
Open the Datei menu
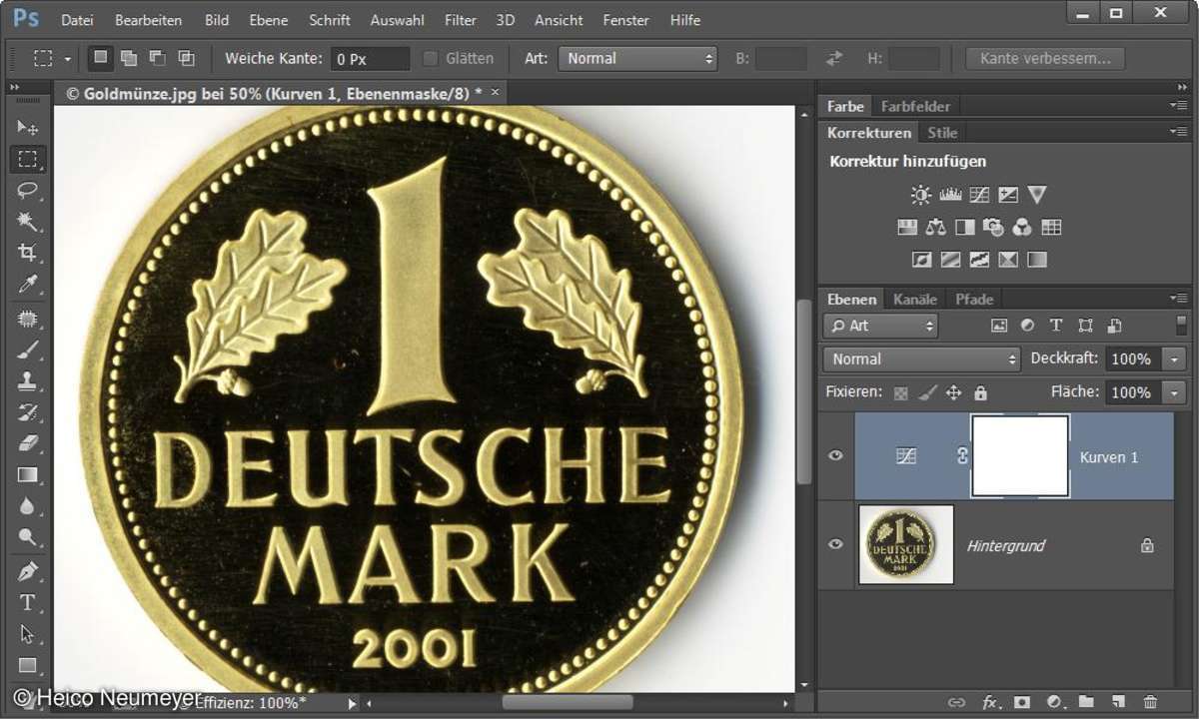point(77,20)
